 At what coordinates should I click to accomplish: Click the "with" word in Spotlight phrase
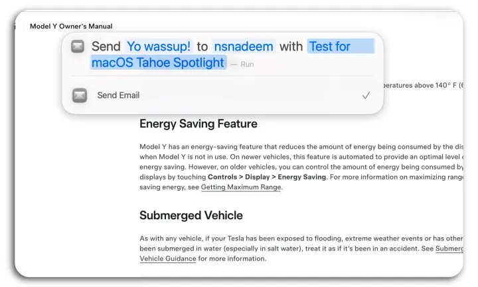coord(291,47)
